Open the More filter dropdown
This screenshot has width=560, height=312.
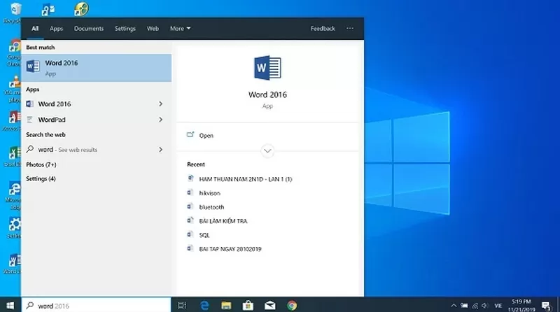click(x=180, y=29)
